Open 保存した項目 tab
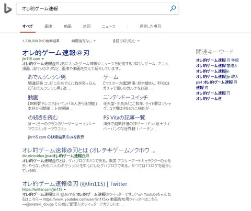Viewport: 251px width, 211px height. tap(150, 27)
